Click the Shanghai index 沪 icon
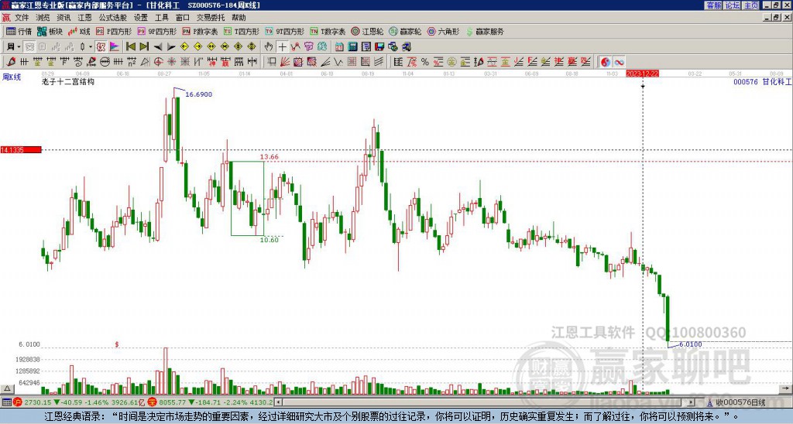The width and height of the screenshot is (793, 424). tap(18, 402)
